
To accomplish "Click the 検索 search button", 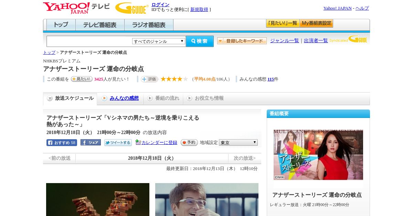I will coord(200,41).
